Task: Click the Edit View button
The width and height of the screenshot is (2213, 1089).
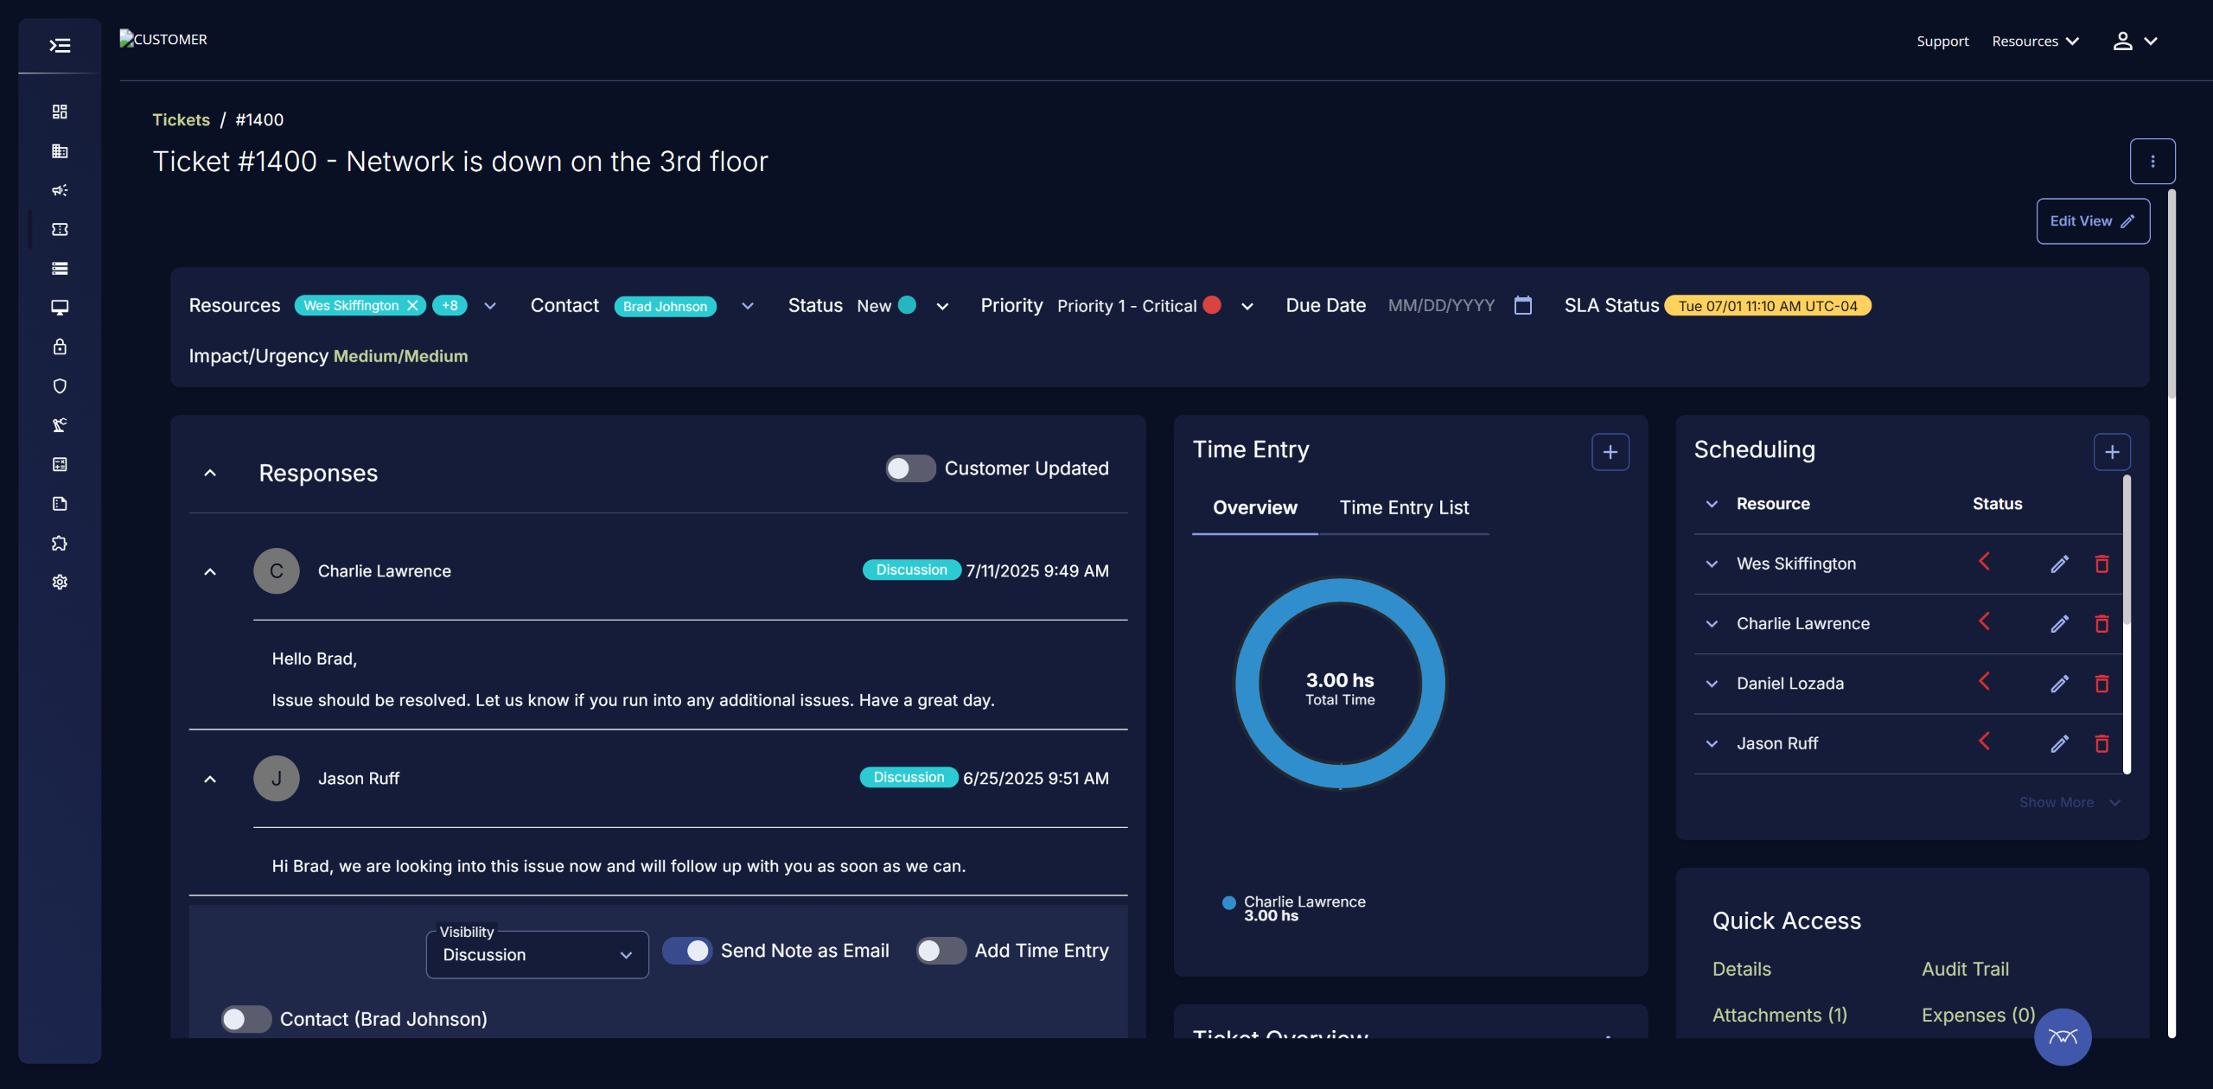Action: (x=2092, y=221)
